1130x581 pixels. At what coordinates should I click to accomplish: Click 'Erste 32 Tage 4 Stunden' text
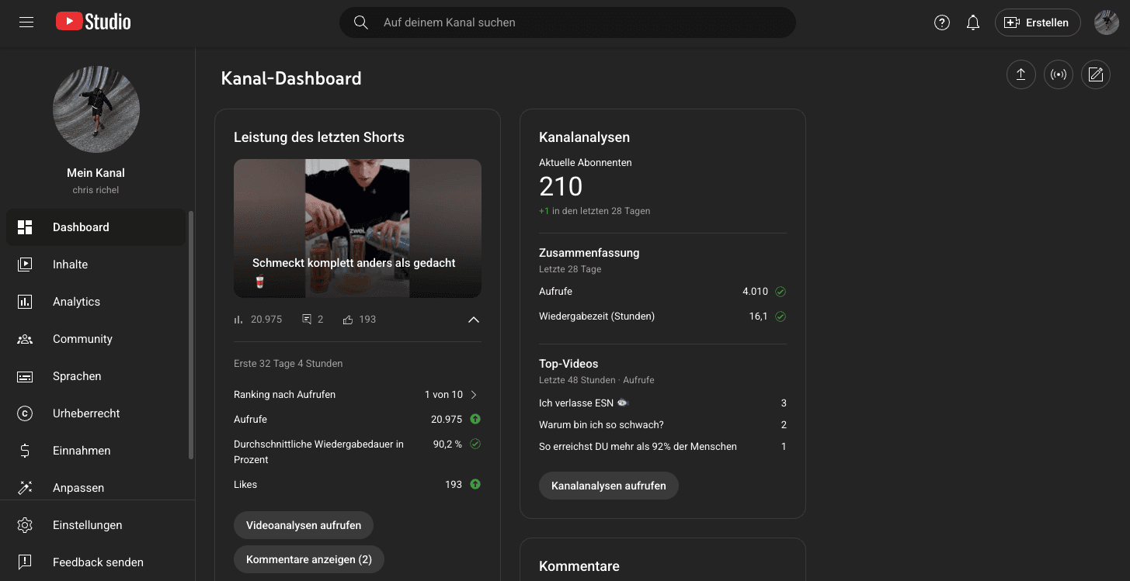point(288,364)
